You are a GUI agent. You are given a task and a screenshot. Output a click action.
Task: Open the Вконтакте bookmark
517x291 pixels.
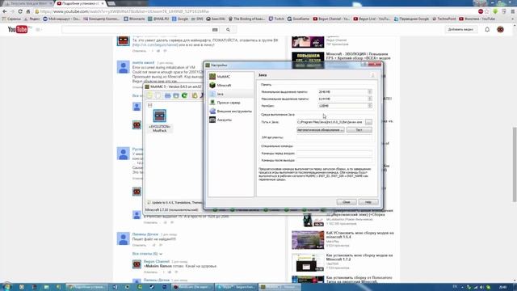[x=134, y=19]
